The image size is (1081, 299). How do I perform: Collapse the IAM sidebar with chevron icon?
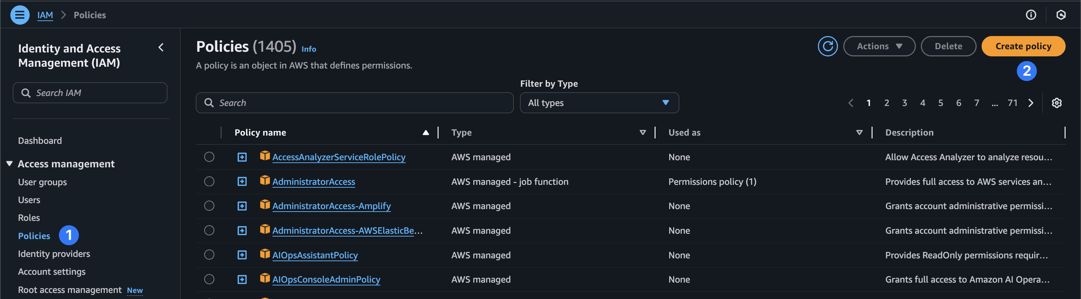click(161, 48)
